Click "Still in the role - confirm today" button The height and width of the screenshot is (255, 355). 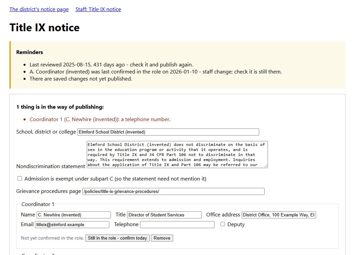[117, 238]
